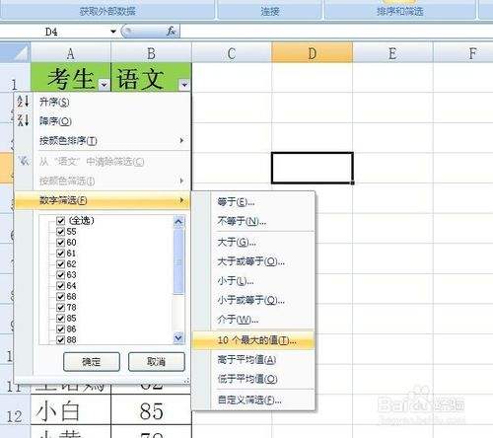Uncheck the 61 value checkbox
This screenshot has width=493, height=438.
point(60,254)
